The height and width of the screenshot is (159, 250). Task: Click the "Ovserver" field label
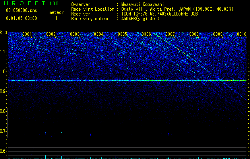tap(81, 4)
